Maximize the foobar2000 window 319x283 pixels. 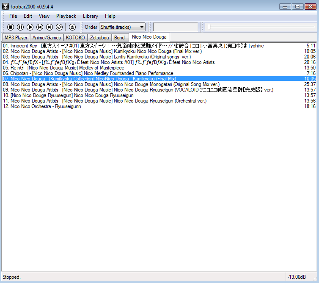pos(298,7)
